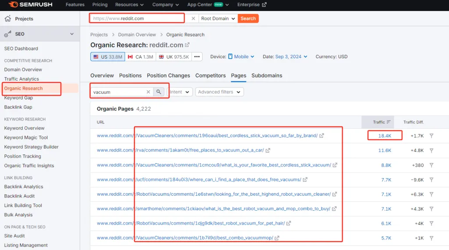This screenshot has height=250, width=449.
Task: Go to Projects breadcrumb
Action: (99, 35)
